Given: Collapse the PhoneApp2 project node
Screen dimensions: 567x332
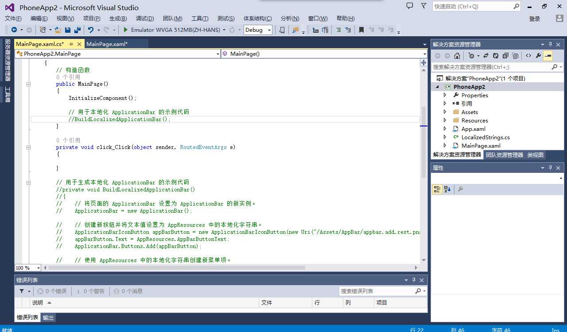Looking at the screenshot, I should (438, 87).
